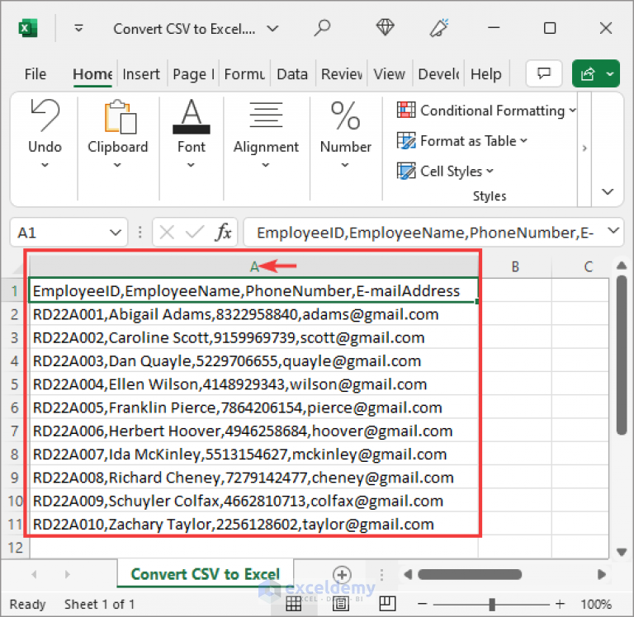The image size is (634, 617).
Task: Open the File tab
Action: click(x=35, y=74)
